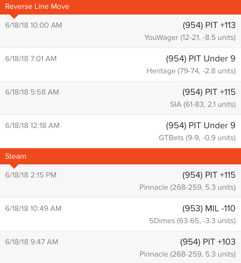This screenshot has height=263, width=241.
Task: Select Heritage (79-74, -2.8 units) sportsbook text
Action: [191, 71]
